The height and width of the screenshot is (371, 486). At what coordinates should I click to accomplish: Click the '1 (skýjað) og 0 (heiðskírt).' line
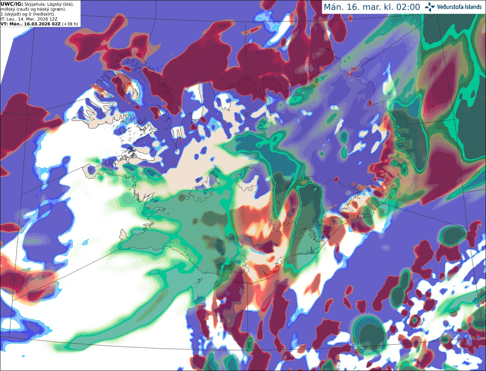[28, 14]
